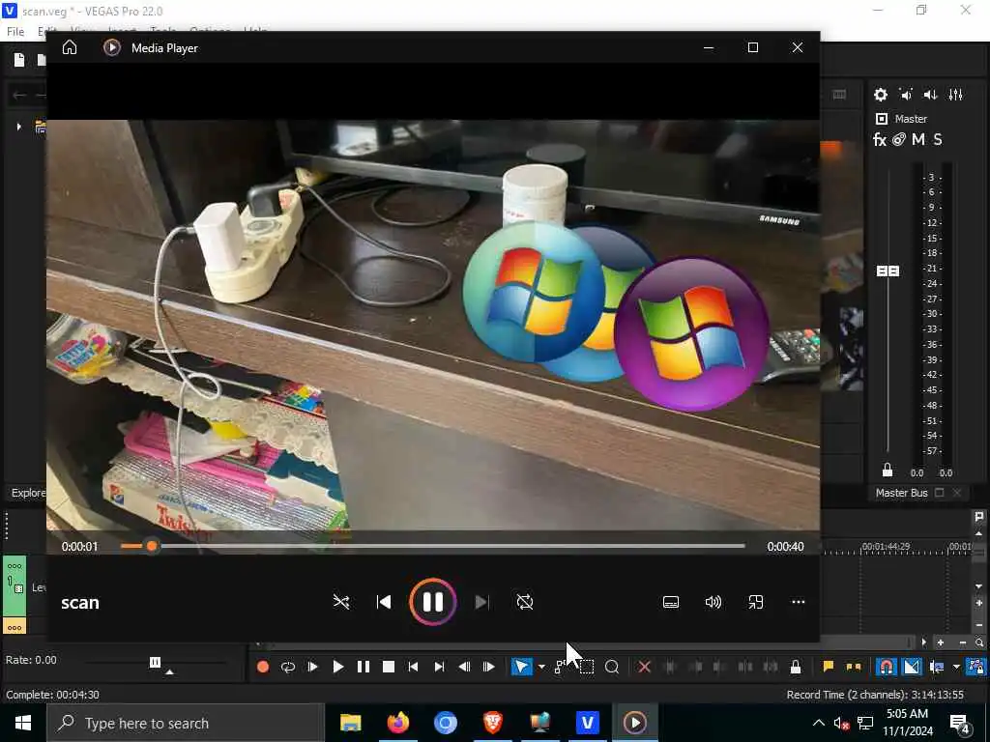The height and width of the screenshot is (742, 990).
Task: Zoom out timeline with minus button
Action: pos(962,642)
